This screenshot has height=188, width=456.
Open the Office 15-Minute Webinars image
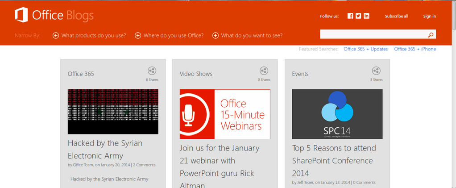(225, 114)
